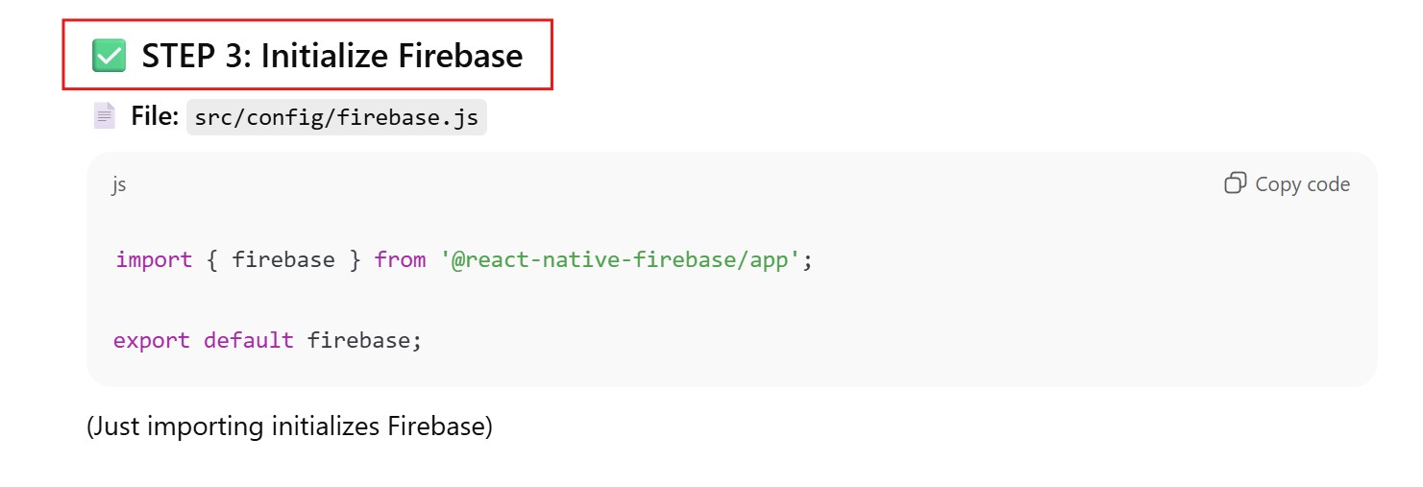Click the closing curly brace before from
Viewport: 1423px width, 487px height.
[355, 259]
